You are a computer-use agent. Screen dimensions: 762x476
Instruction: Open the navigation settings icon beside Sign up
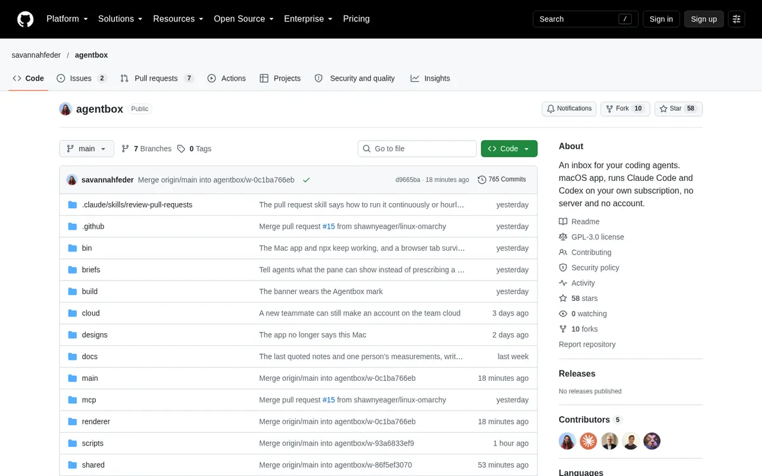(737, 19)
